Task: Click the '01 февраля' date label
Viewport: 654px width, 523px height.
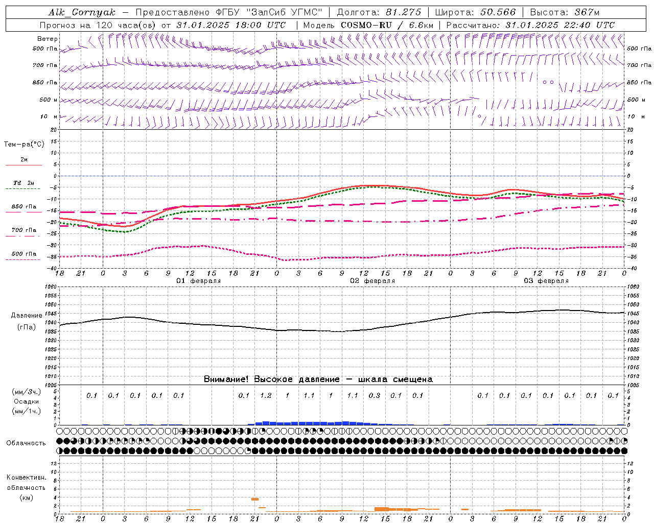Action: (x=199, y=281)
